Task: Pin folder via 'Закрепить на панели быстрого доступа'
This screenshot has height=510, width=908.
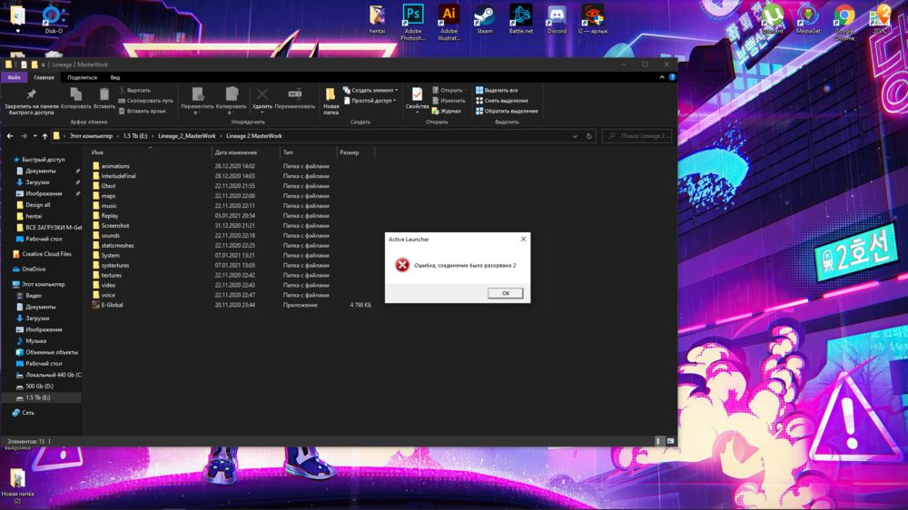Action: coord(31,95)
